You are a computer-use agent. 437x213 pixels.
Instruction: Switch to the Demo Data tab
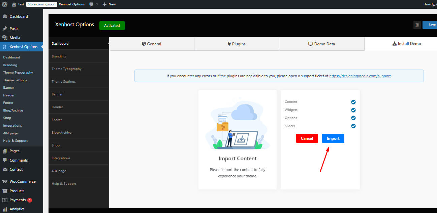(x=322, y=44)
